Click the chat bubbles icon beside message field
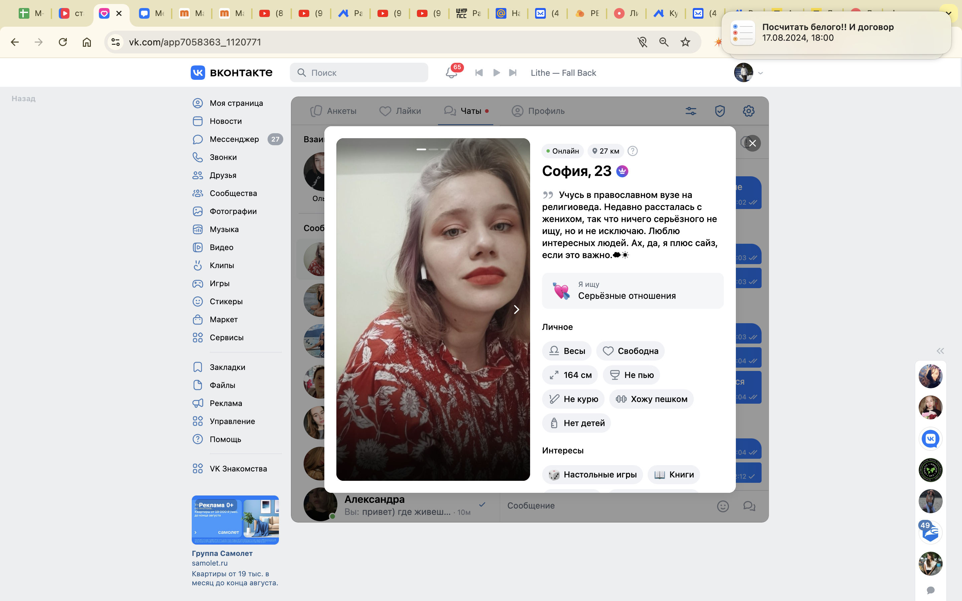The image size is (962, 601). click(x=749, y=506)
